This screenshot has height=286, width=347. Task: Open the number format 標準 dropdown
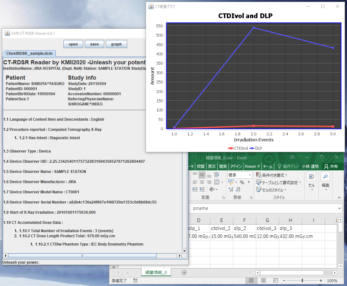click(250, 175)
